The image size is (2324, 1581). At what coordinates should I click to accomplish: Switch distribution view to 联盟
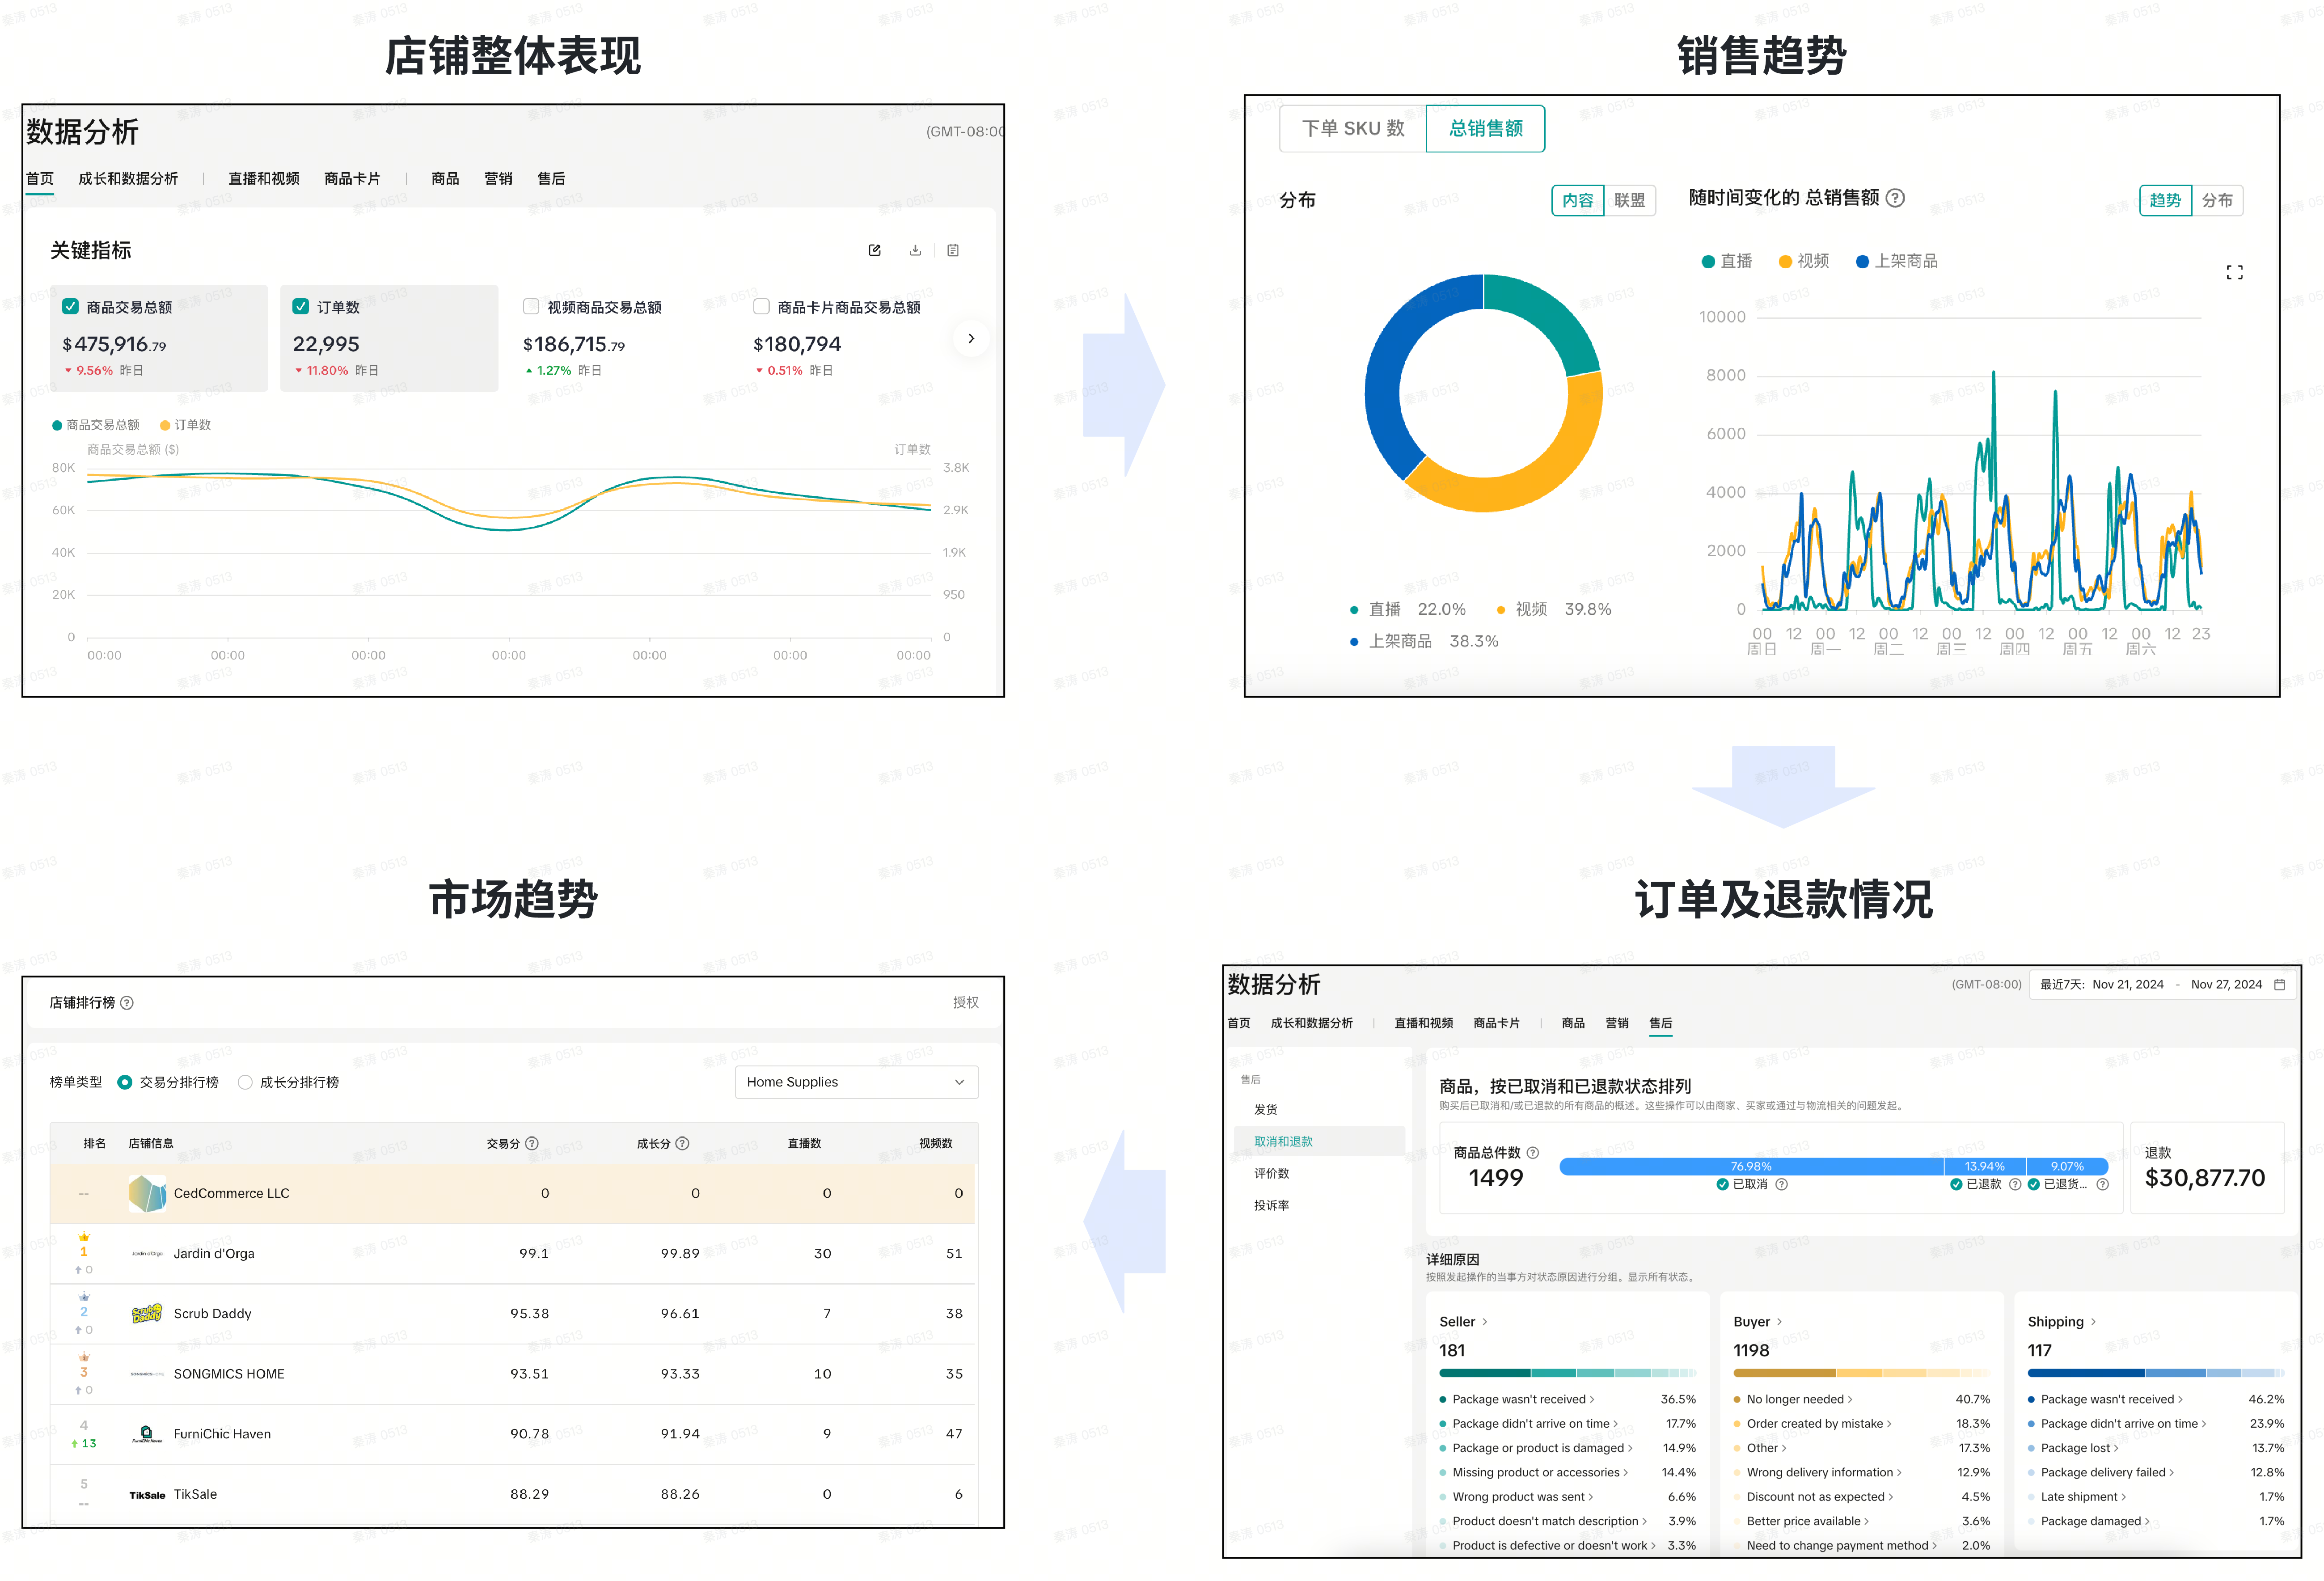pos(1629,200)
